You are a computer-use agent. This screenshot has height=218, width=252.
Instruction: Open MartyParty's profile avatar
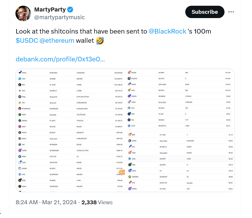tap(23, 13)
